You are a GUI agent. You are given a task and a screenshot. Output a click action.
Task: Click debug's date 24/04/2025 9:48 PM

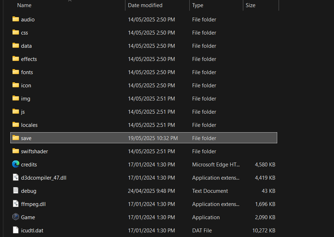click(151, 191)
